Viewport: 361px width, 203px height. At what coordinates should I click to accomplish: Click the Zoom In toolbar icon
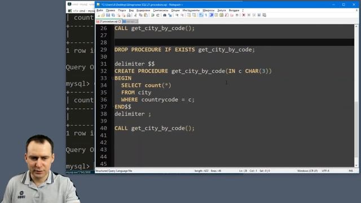tap(177, 15)
